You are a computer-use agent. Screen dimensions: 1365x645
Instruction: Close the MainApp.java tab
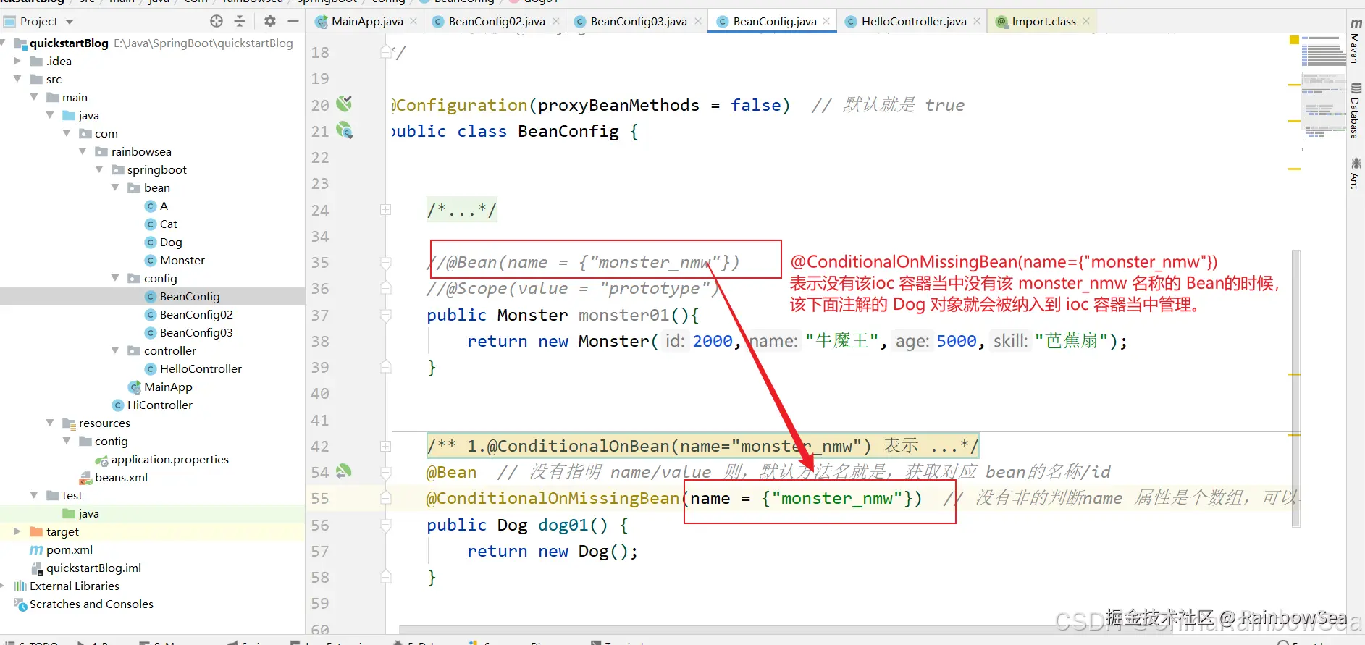(x=413, y=21)
